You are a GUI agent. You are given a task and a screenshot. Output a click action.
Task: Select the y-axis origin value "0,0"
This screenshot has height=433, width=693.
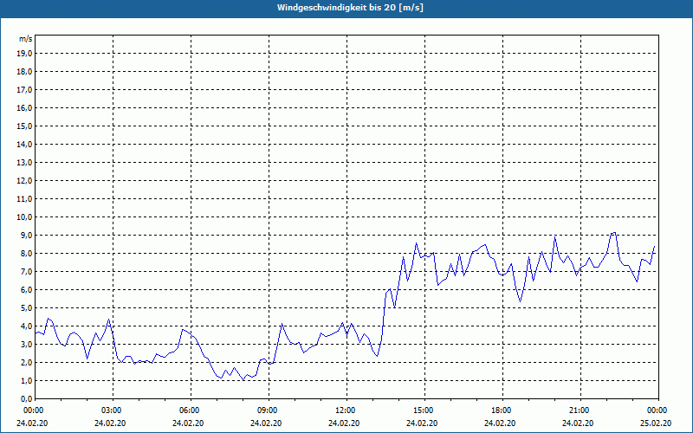[x=26, y=399]
